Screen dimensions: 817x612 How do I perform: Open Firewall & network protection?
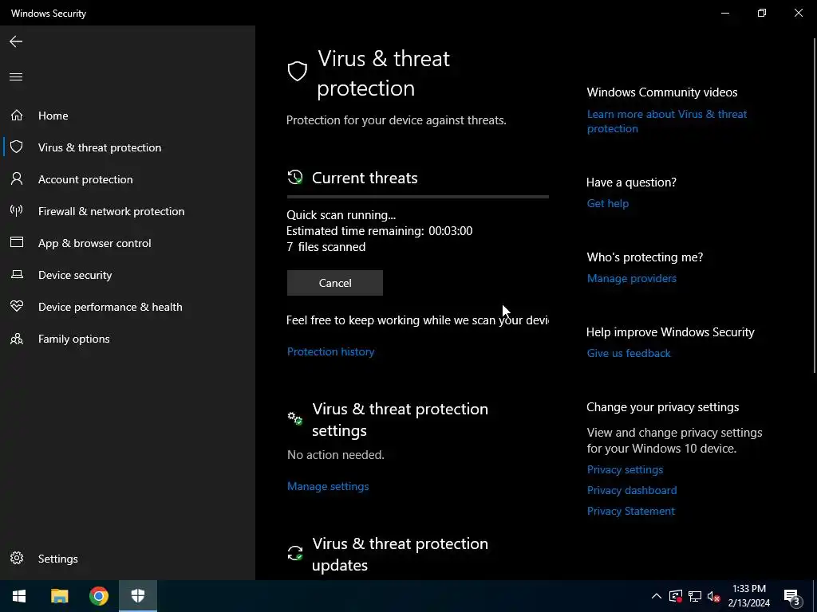(x=128, y=211)
